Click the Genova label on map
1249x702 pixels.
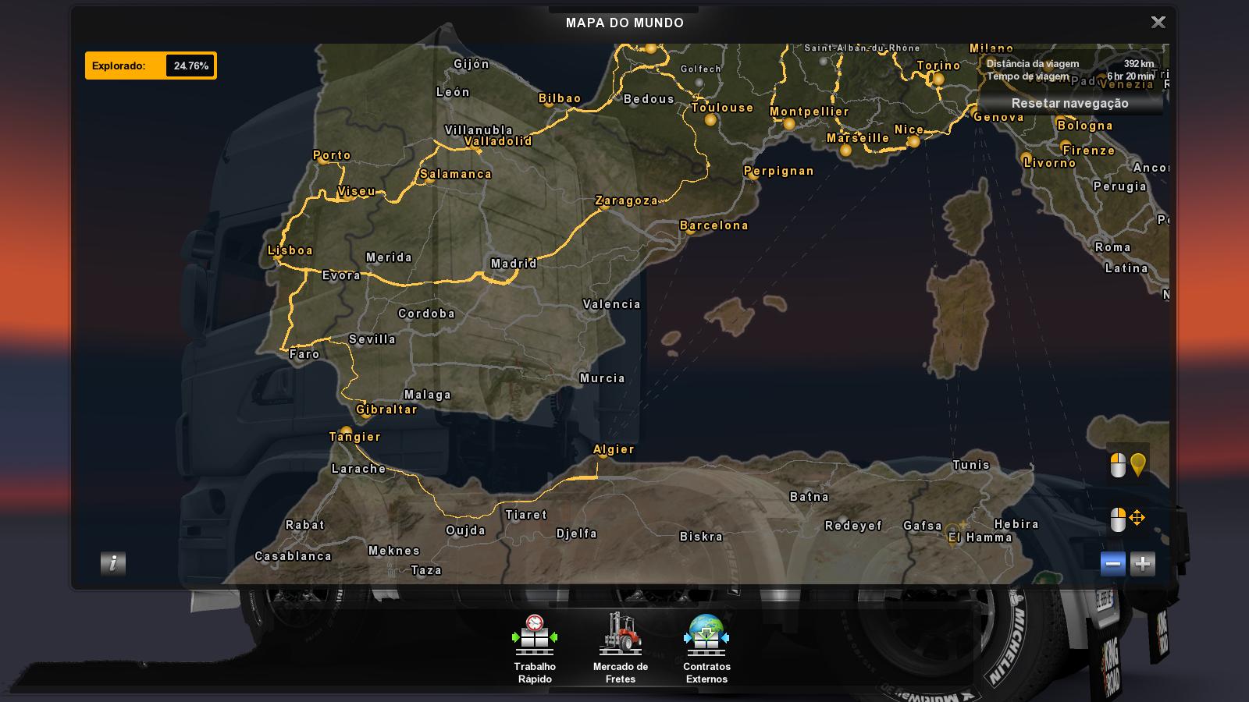click(999, 117)
